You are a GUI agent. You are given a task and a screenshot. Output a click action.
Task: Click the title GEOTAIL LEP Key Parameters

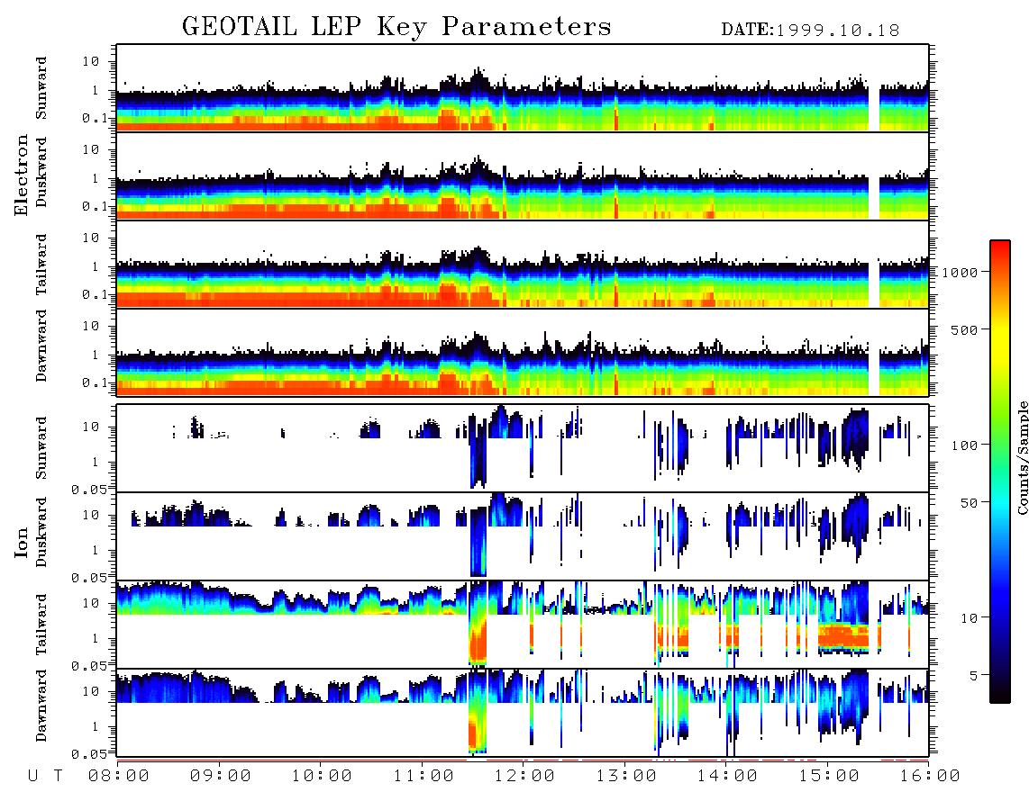[x=396, y=27]
